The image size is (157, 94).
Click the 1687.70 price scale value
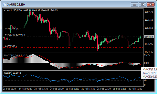coord(149,12)
